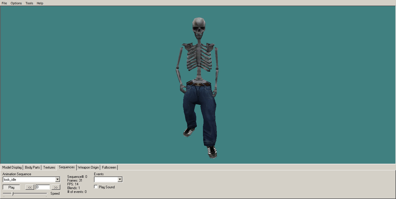The height and width of the screenshot is (199, 396).
Task: Adjust the animation Speed slider
Action: click(x=12, y=193)
